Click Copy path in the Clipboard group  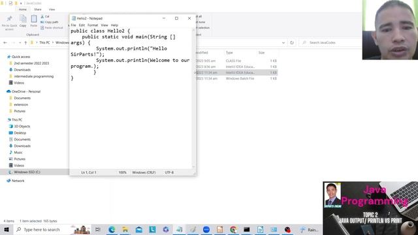50,22
